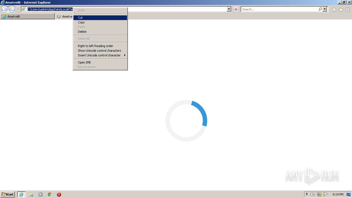Viewport: 352px width, 198px height.
Task: Open the Windows Start button
Action: click(7, 194)
